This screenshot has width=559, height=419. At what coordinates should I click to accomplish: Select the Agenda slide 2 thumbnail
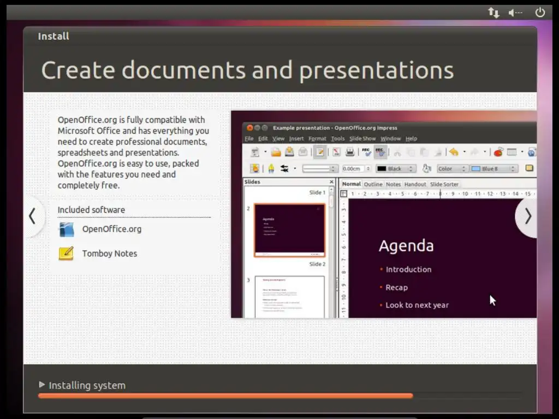click(289, 230)
